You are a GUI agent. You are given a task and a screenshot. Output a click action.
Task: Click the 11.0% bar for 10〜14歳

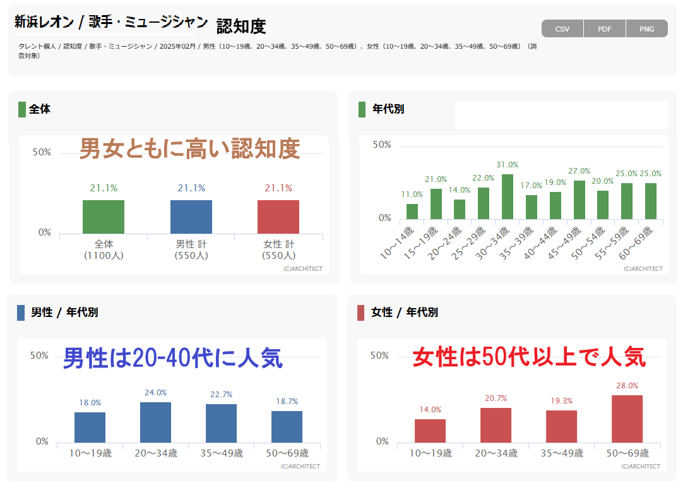(x=412, y=212)
